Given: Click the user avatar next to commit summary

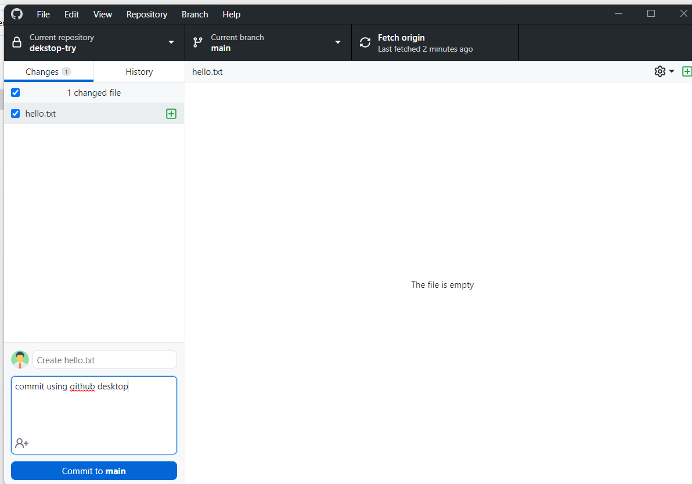Looking at the screenshot, I should (x=20, y=359).
